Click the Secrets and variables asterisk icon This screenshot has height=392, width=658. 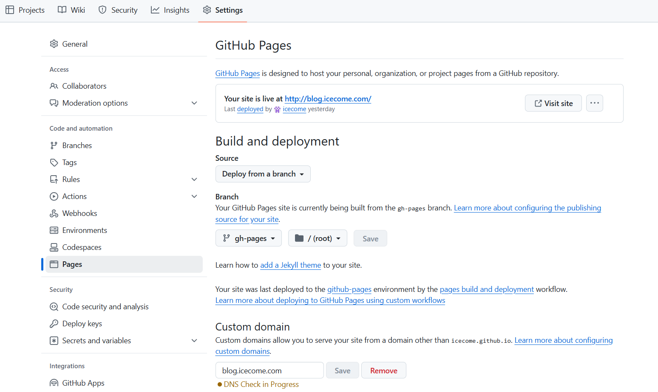pyautogui.click(x=54, y=341)
